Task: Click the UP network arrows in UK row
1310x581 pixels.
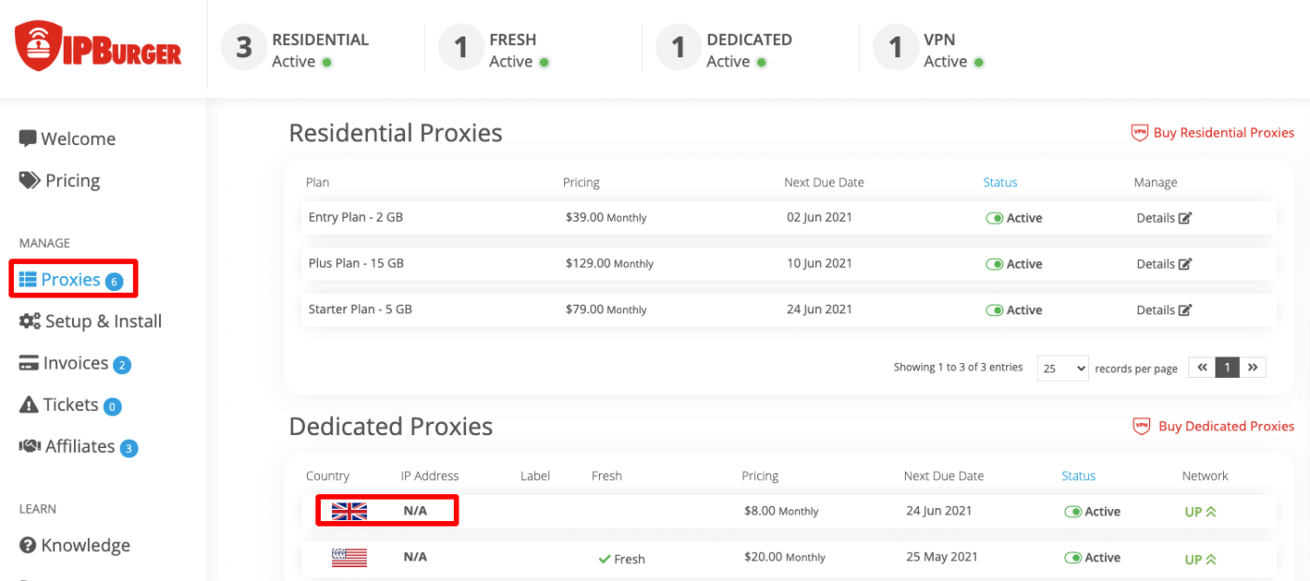Action: tap(1210, 512)
